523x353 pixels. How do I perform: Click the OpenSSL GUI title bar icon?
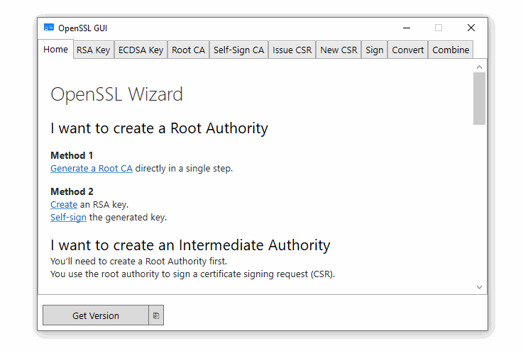coord(49,28)
